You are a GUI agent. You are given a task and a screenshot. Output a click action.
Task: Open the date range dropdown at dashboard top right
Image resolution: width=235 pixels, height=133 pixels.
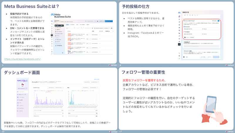pos(94,82)
